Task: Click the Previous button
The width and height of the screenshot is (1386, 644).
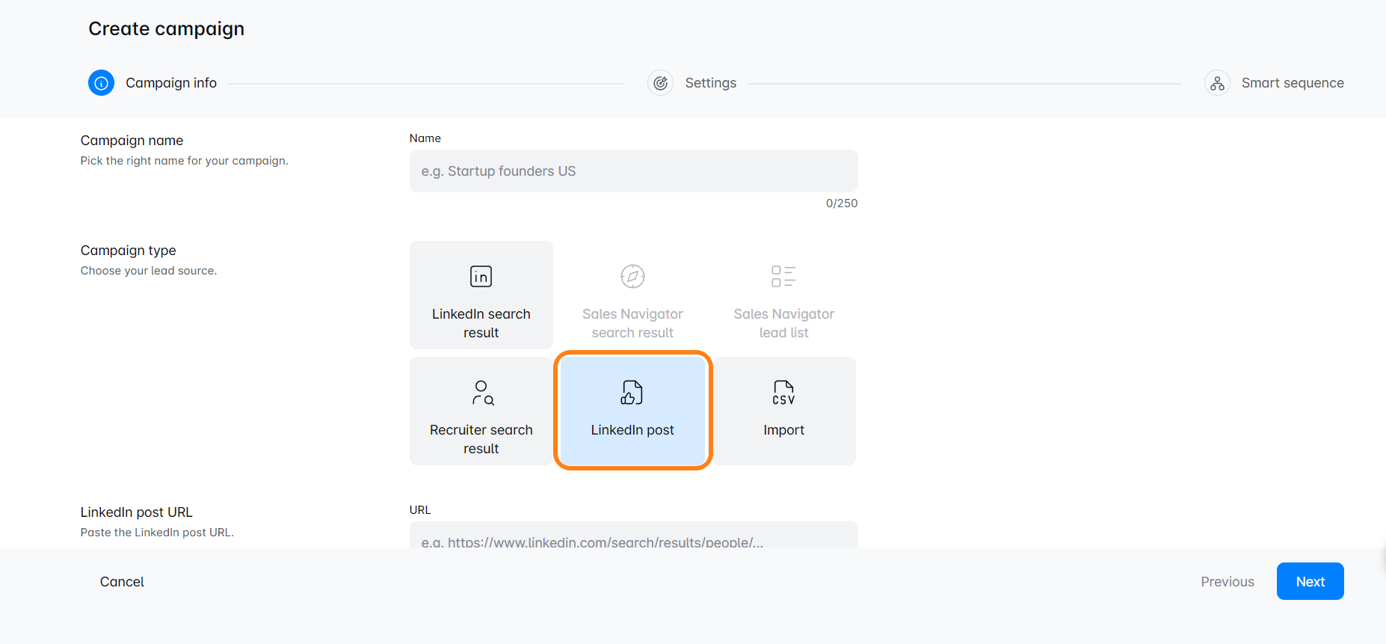Action: (1227, 581)
